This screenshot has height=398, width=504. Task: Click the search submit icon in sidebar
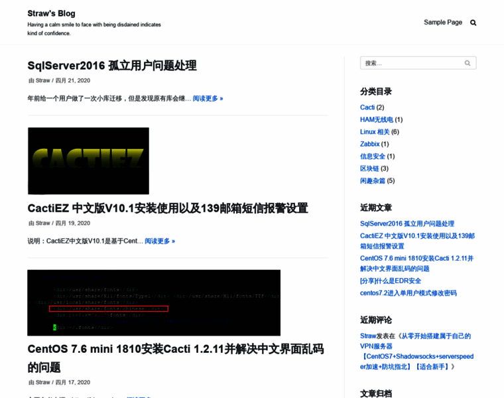[468, 63]
